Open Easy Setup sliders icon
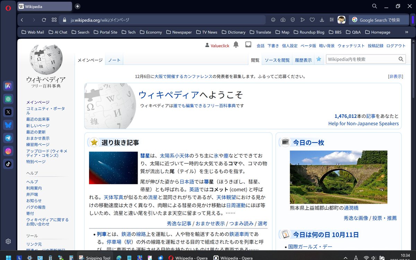Viewport: 416px width, 260px height. click(332, 20)
